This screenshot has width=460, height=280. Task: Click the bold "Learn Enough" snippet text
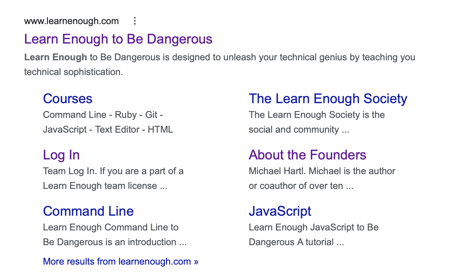[x=55, y=57]
